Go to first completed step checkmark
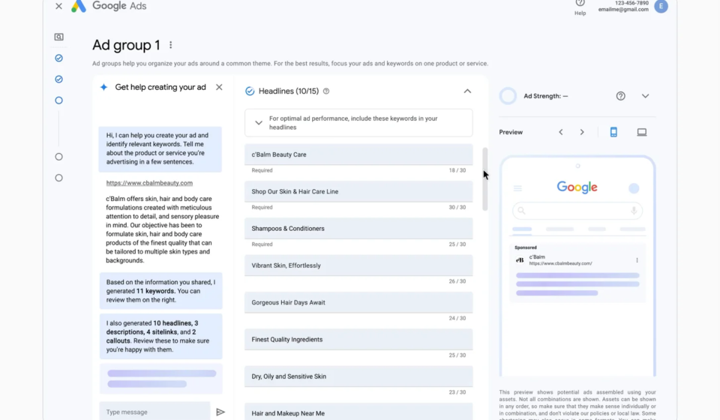 pyautogui.click(x=58, y=58)
